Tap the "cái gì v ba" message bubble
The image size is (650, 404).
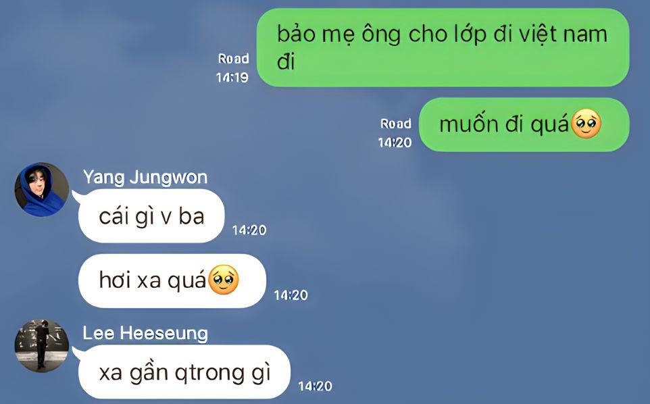coord(151,216)
